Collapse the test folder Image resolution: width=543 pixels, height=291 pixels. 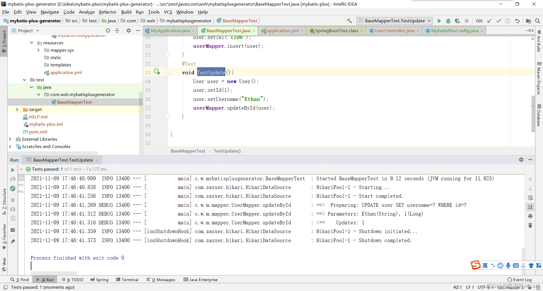[x=25, y=80]
